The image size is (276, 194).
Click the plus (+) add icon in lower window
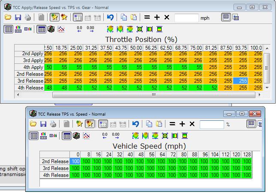point(182,124)
